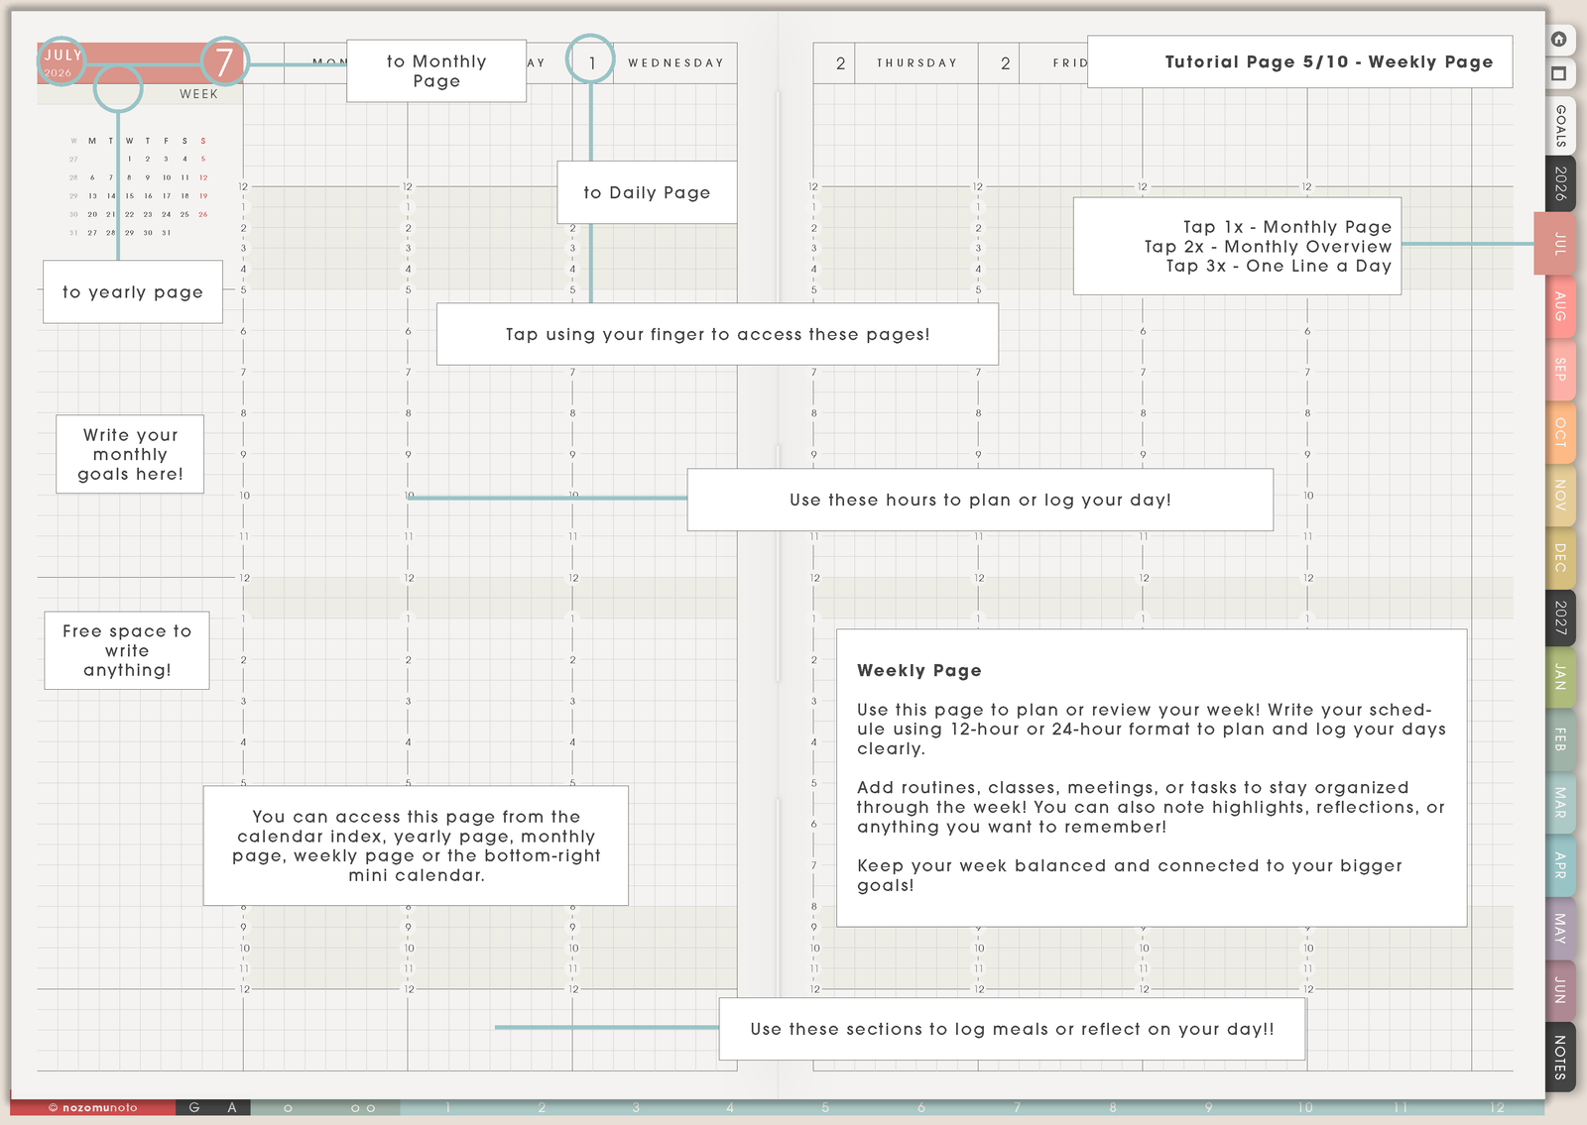Tap number 10 in bottom index bar

pos(1305,1108)
